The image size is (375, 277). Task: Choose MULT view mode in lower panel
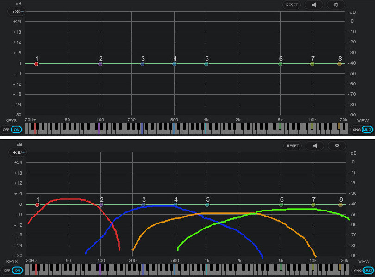click(x=368, y=271)
